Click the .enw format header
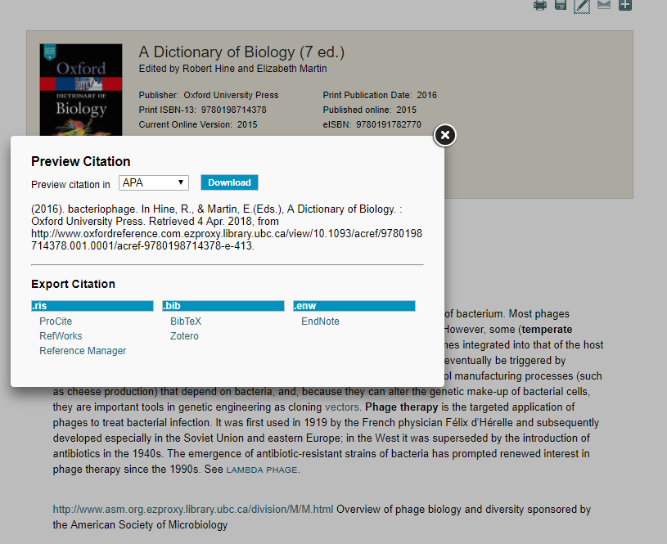 click(x=354, y=306)
